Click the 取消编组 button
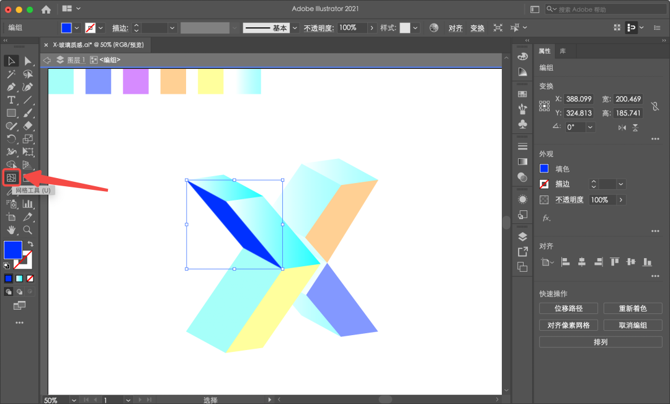Screen dimensions: 670x404 pos(633,325)
